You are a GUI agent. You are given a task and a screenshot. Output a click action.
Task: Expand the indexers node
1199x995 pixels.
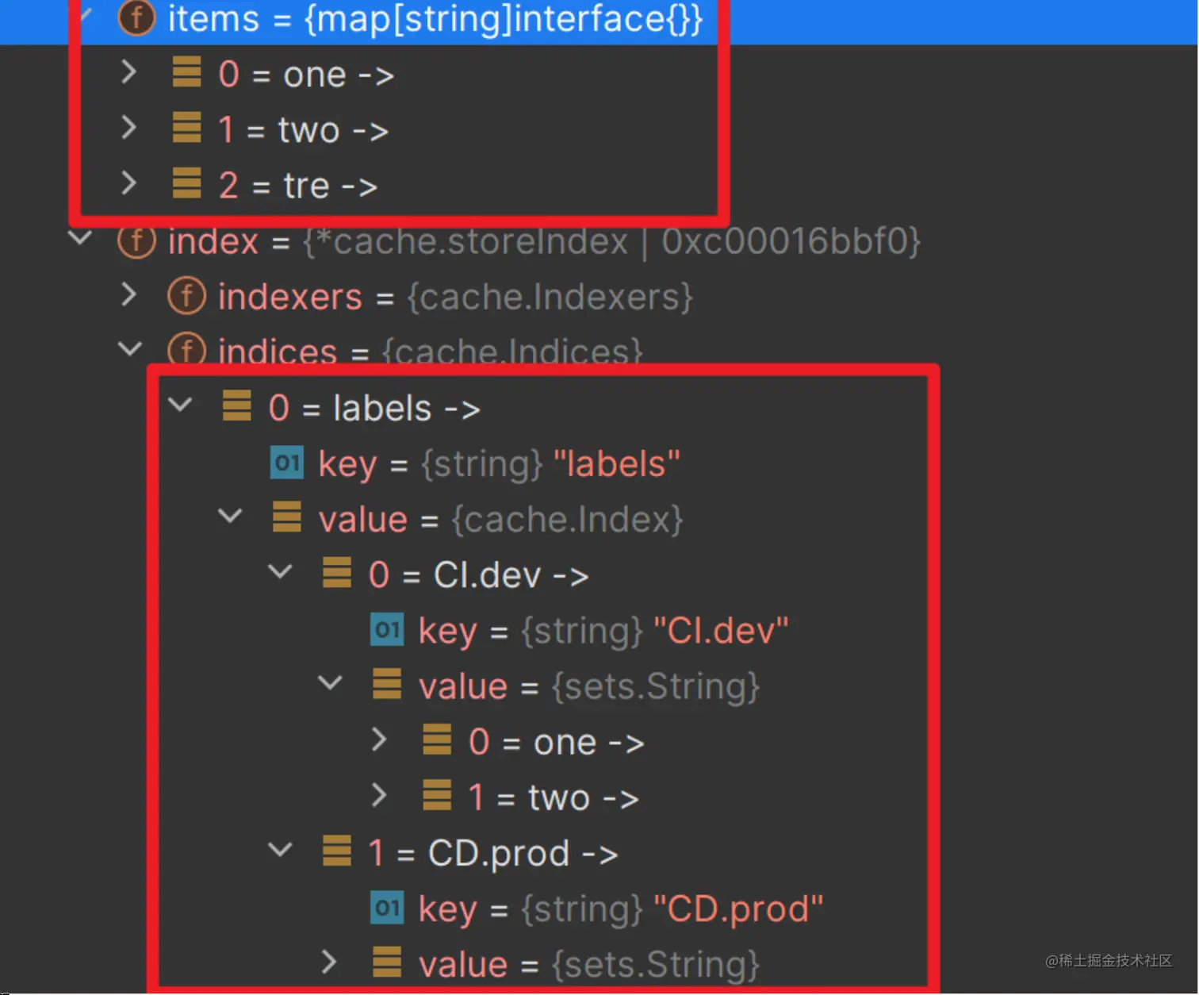(129, 295)
